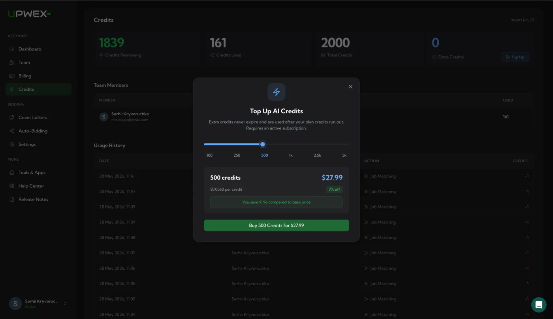The height and width of the screenshot is (319, 553).
Task: Click Job Matching icon on 11:04 row
Action: [366, 314]
